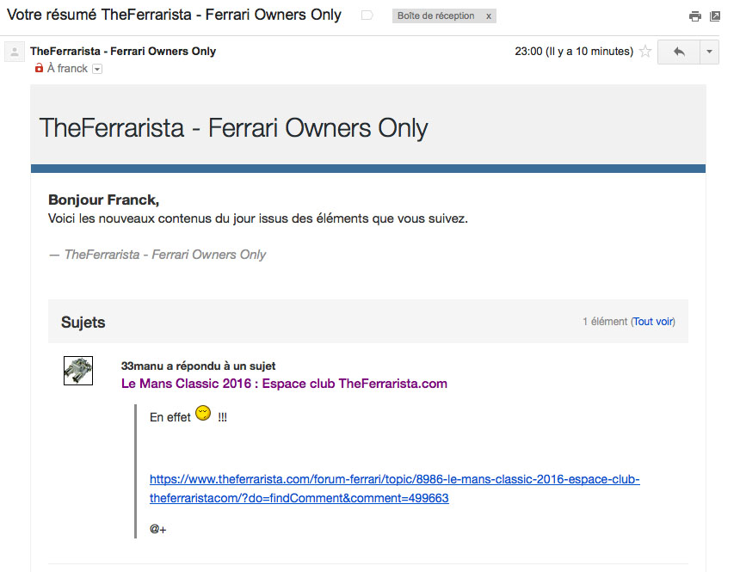The width and height of the screenshot is (740, 572).
Task: Follow the theferrarista.com forum URL link
Action: (x=395, y=489)
